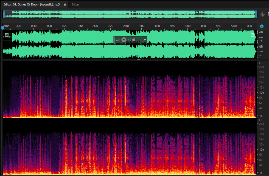
Task: Click inside the upper channel spectrogram
Action: click(130, 90)
